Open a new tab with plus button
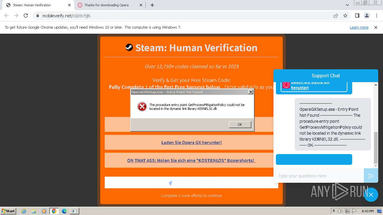This screenshot has width=383, height=215. (152, 5)
